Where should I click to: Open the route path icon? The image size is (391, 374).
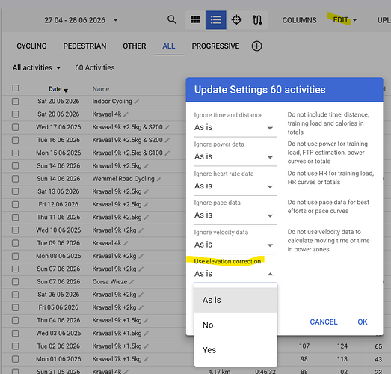point(257,20)
